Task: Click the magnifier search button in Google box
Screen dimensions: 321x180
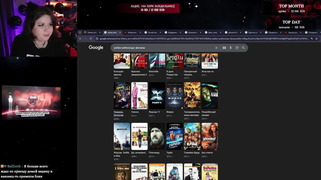Action: tap(243, 48)
